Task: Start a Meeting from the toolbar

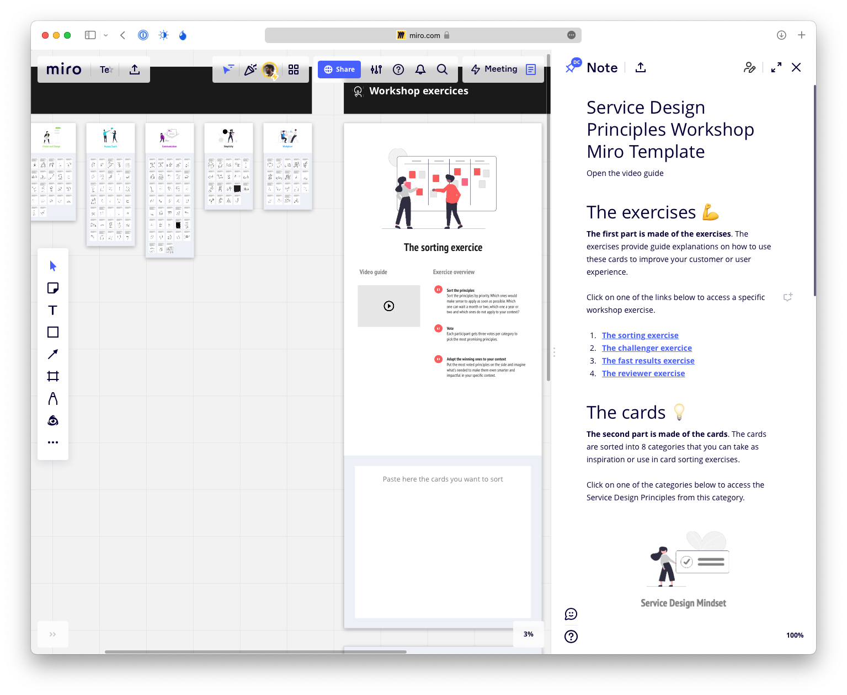Action: coord(494,69)
